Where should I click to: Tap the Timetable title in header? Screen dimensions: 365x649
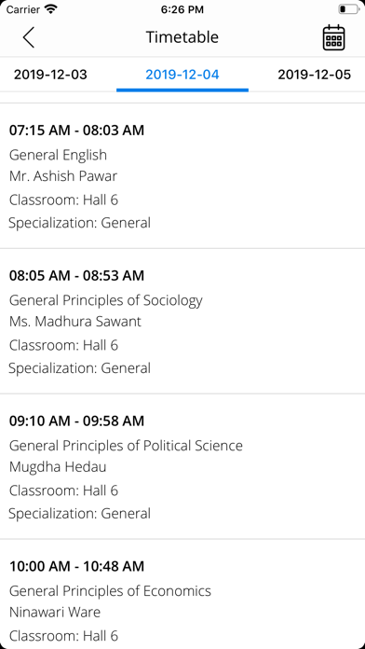tap(182, 37)
